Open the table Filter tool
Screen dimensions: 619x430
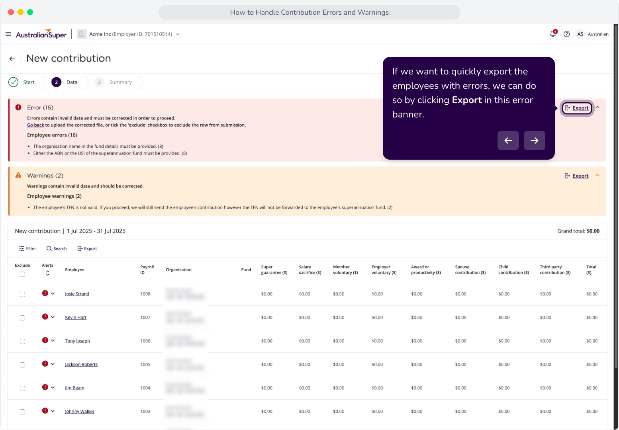pos(27,248)
